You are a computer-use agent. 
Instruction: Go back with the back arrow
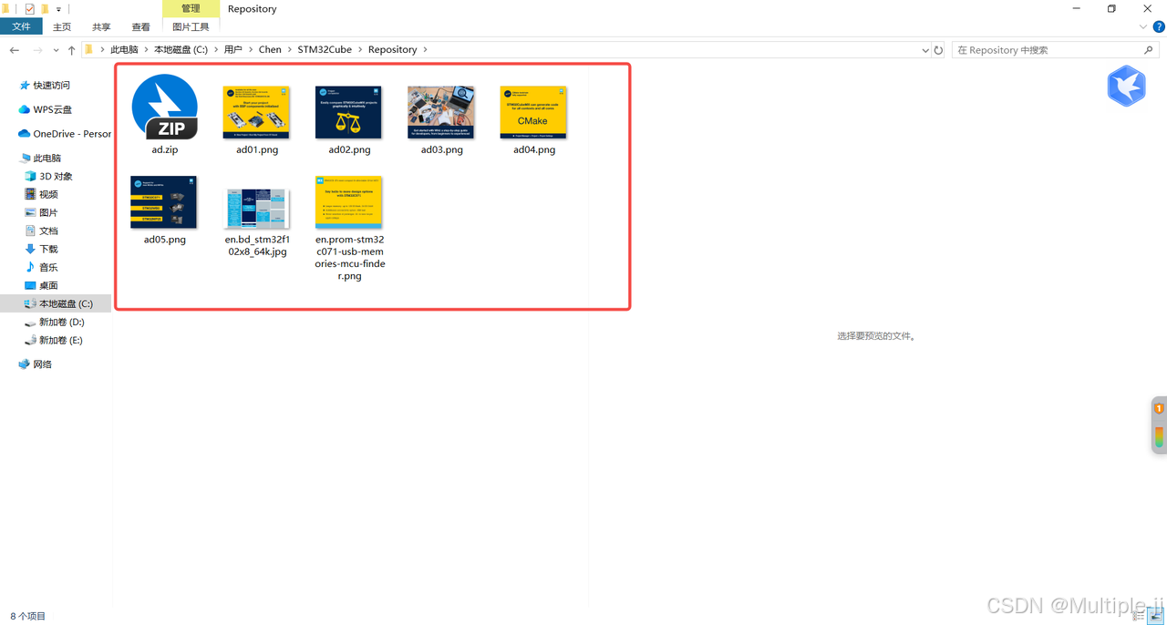point(15,50)
